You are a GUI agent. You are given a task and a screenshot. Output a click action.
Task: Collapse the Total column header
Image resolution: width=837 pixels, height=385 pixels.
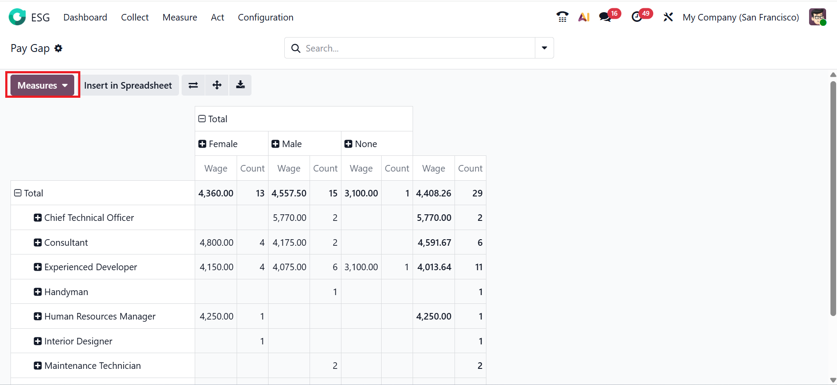[202, 119]
